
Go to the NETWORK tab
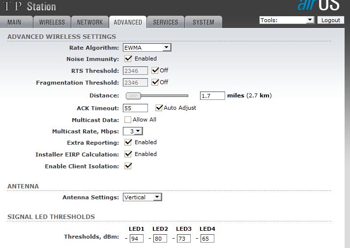pos(90,22)
